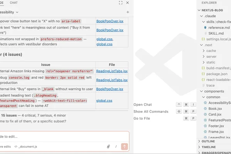Click the JSON icon beside react-loadable
The image size is (231, 154).
(203, 80)
